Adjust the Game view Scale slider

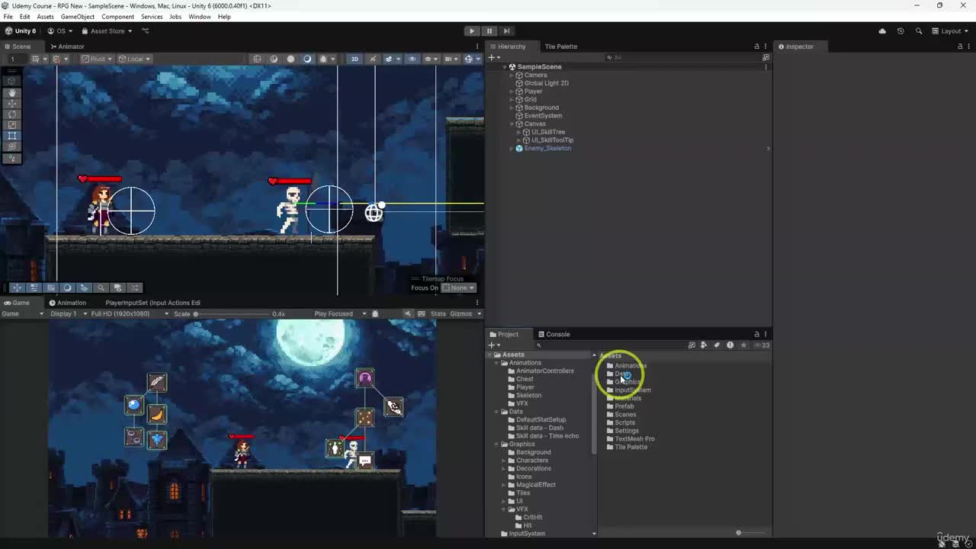pyautogui.click(x=196, y=314)
